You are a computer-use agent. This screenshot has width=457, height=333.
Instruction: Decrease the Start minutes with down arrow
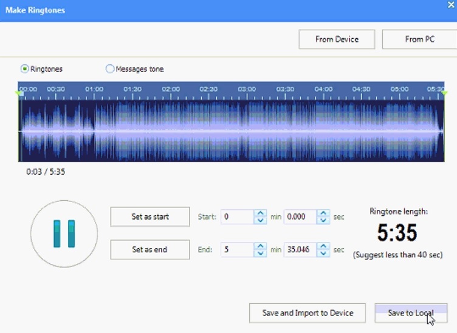(x=260, y=220)
